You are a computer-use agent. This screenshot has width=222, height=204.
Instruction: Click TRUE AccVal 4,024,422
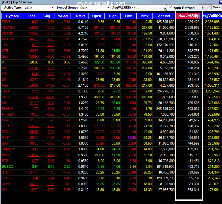pos(192,22)
